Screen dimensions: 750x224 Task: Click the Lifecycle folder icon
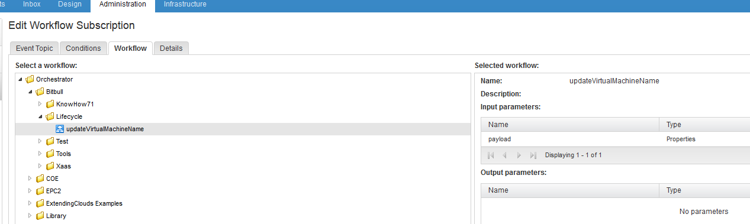[50, 116]
